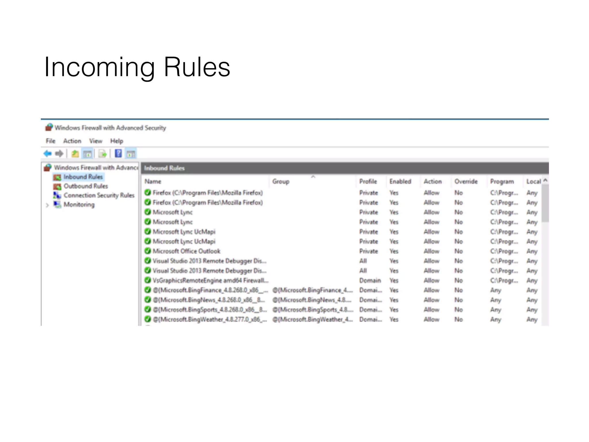Click scroll up arrow in rules list
This screenshot has width=589, height=442.
pos(545,180)
